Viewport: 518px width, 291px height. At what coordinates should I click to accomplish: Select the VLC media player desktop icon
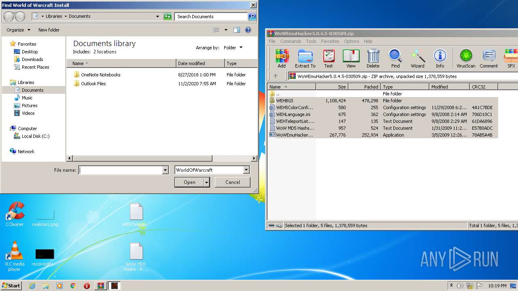[15, 256]
